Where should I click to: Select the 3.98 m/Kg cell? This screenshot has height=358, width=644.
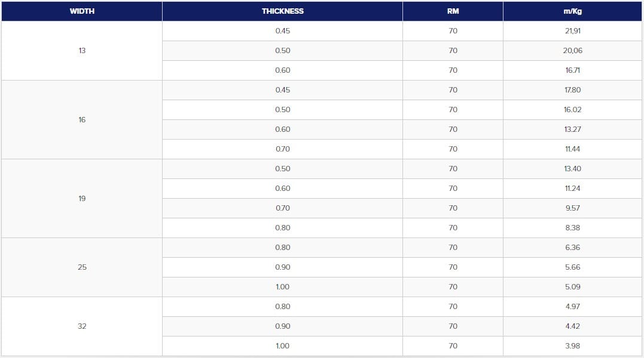572,346
